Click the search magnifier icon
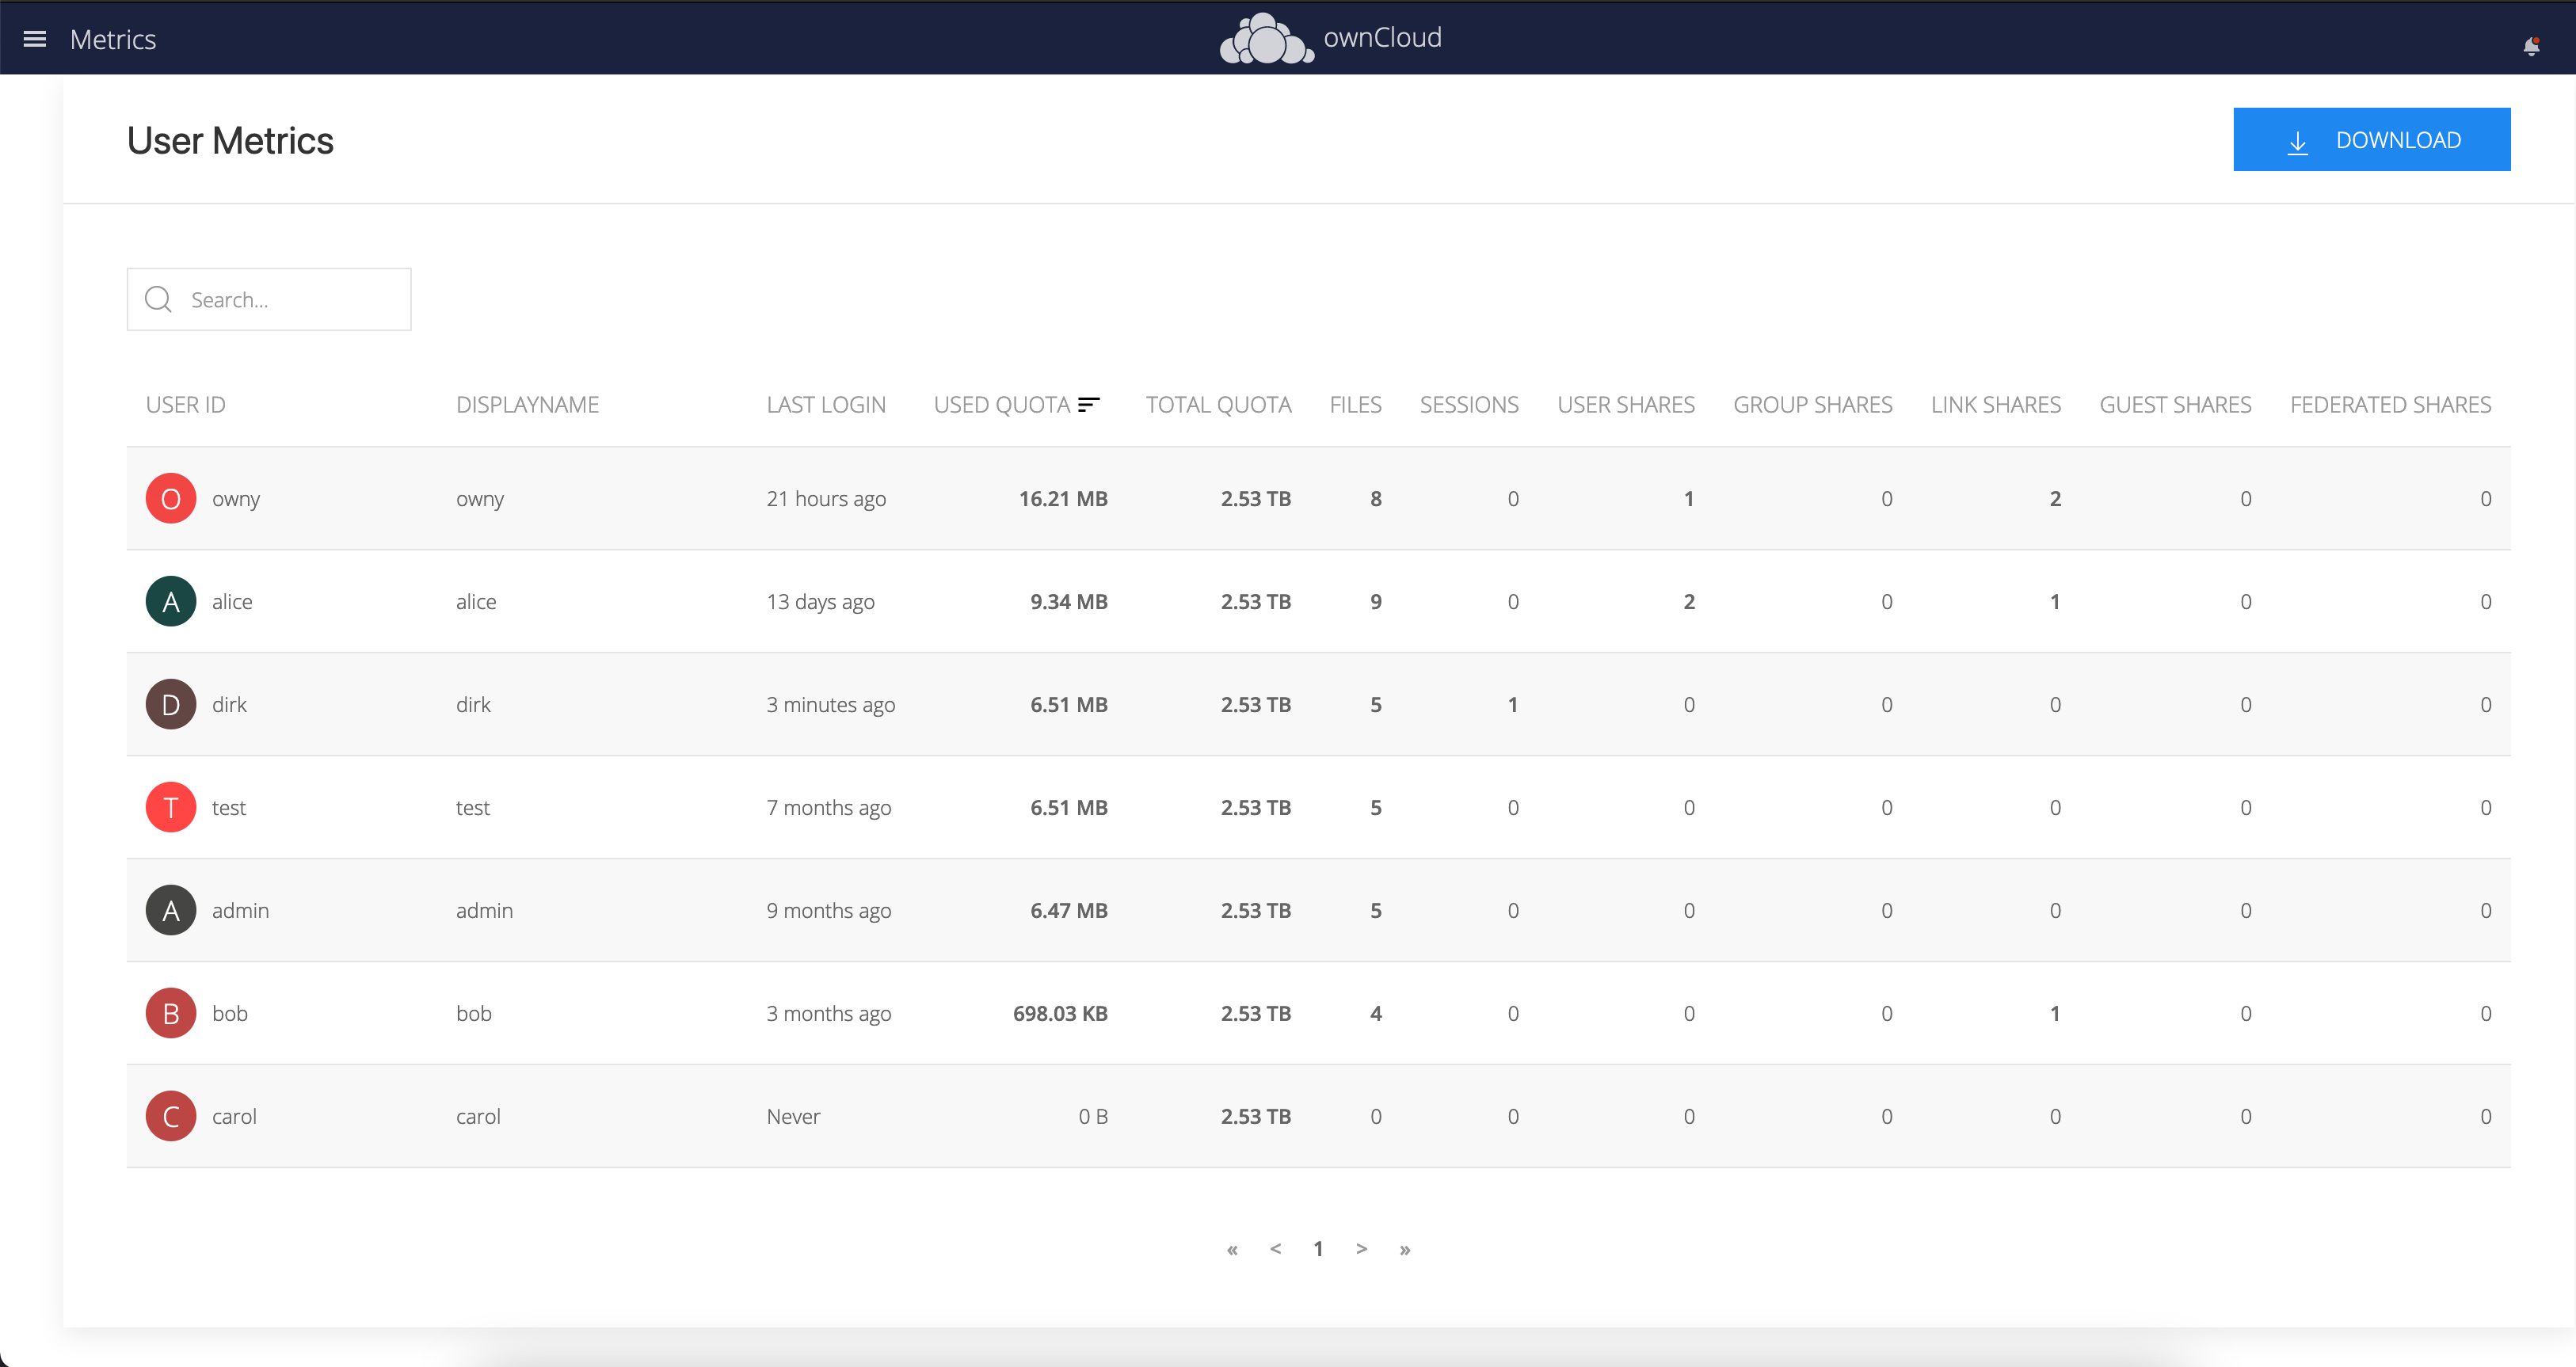The image size is (2576, 1367). pyautogui.click(x=158, y=299)
